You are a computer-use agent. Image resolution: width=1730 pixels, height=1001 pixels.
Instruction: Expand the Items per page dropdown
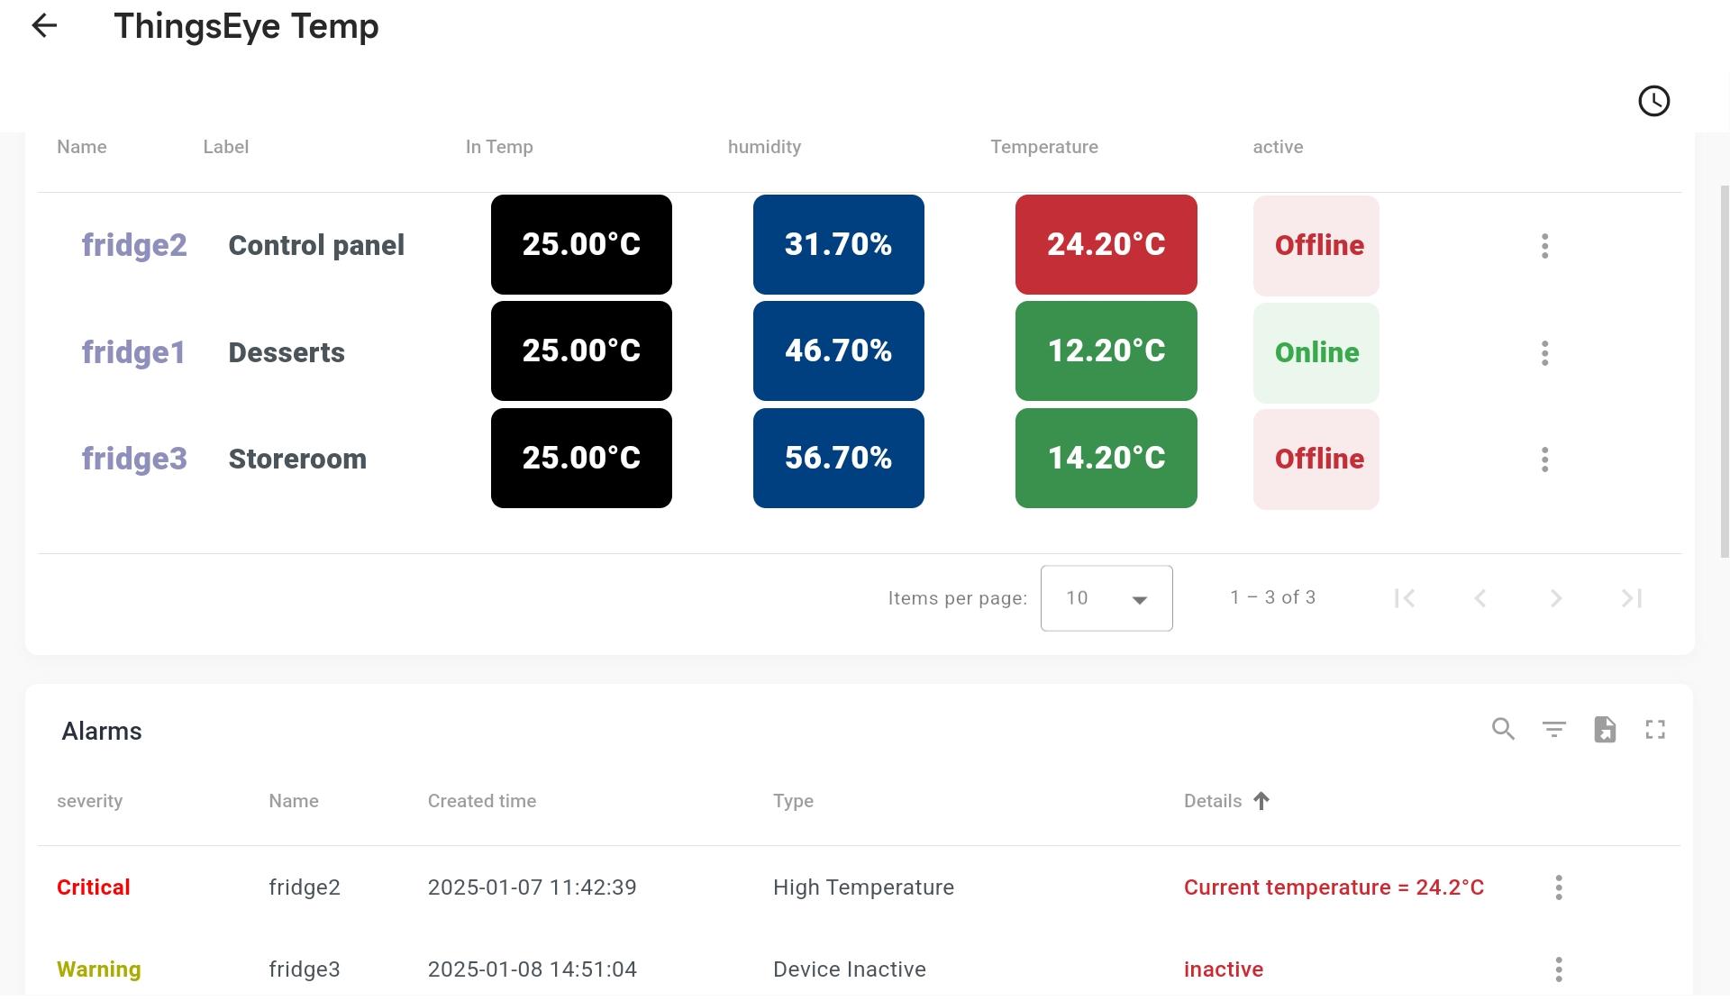(1106, 598)
